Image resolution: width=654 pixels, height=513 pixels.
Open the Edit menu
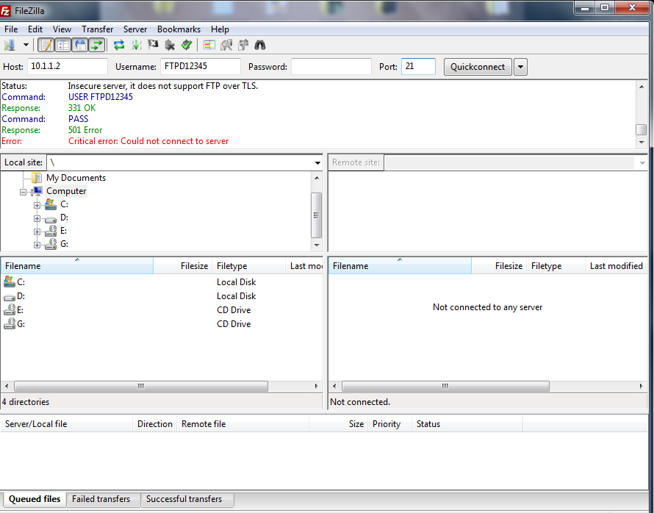35,29
